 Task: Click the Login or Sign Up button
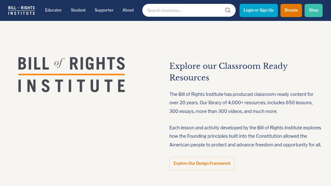coord(259,10)
